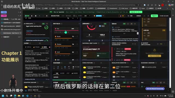Viewport: 175px width, 98px height.
Task: Toggle the green globe view button in Monitor toolbar
Action: (x=27, y=16)
